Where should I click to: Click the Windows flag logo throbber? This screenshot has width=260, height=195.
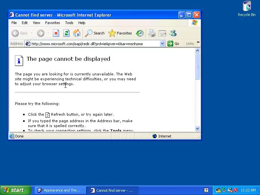194,23
